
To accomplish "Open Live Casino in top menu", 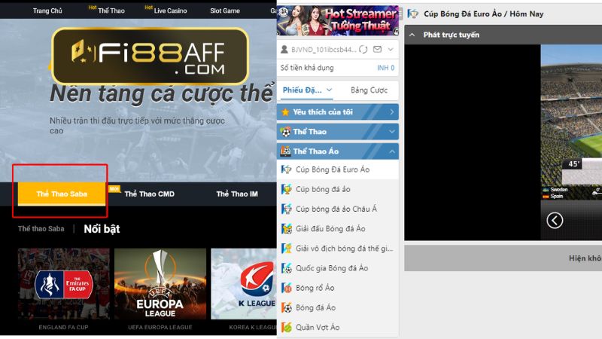I will pos(170,11).
